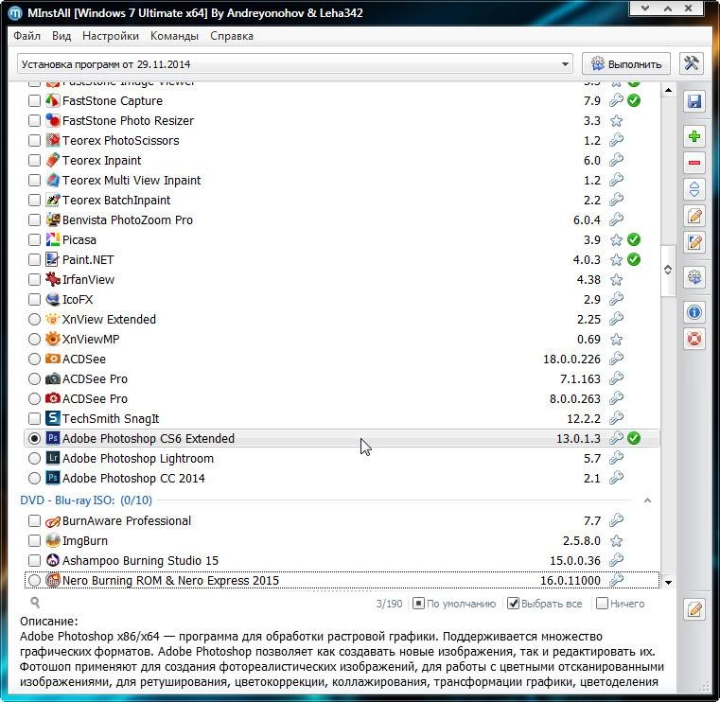Click the green check on Photoshop CS6 row

[634, 438]
